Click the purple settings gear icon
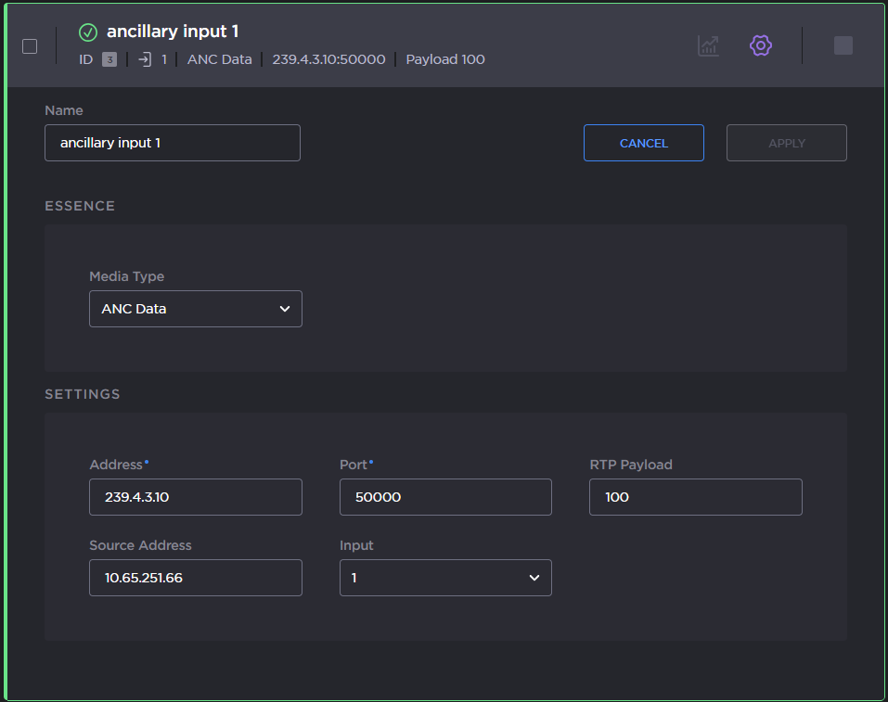This screenshot has width=888, height=702. (761, 45)
